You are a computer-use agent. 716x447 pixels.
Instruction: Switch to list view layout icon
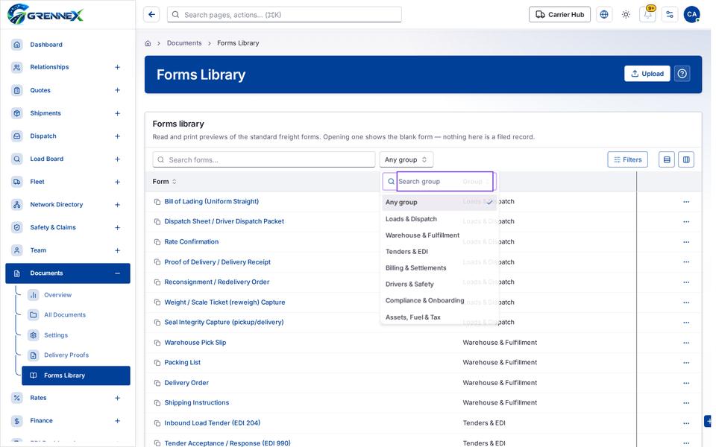coord(667,159)
